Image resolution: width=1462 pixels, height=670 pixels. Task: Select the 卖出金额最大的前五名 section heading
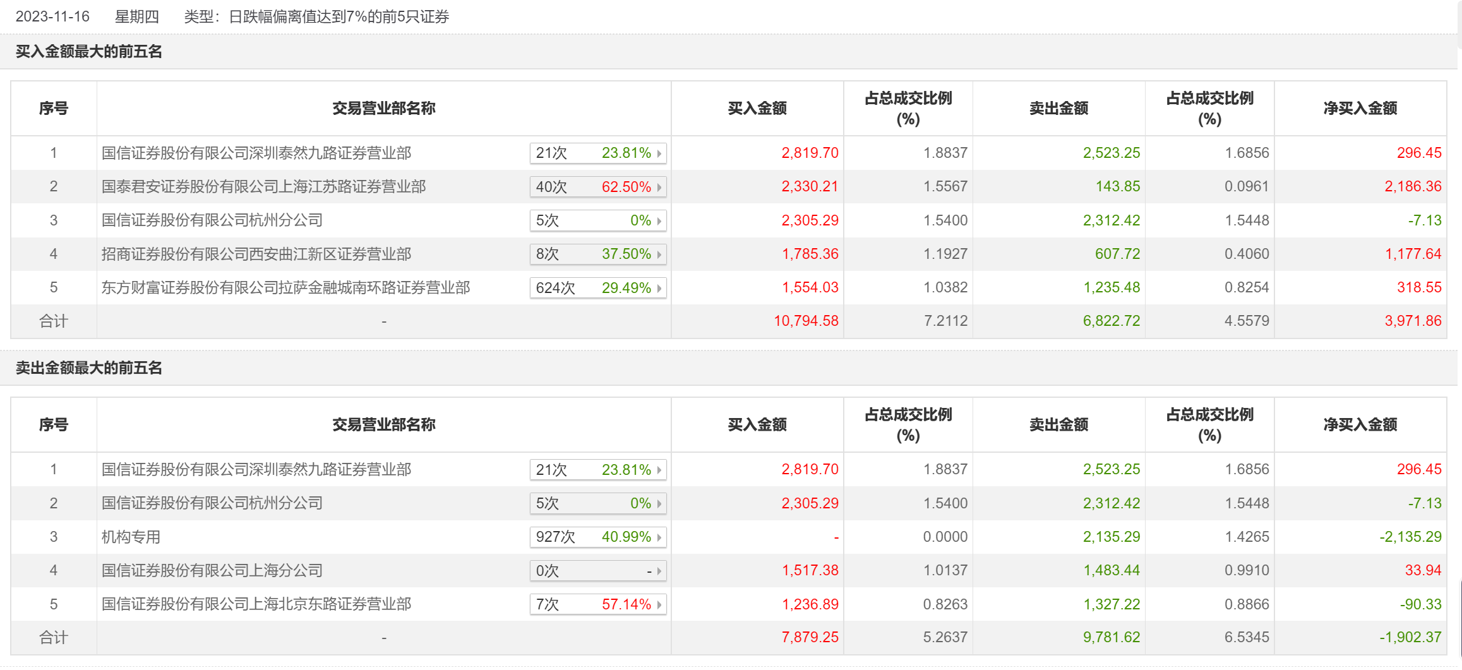[x=89, y=368]
